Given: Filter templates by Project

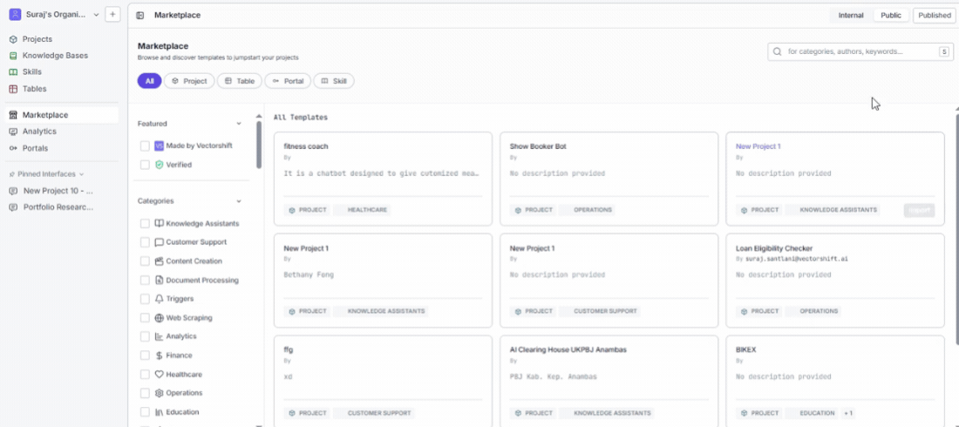Looking at the screenshot, I should click(189, 81).
